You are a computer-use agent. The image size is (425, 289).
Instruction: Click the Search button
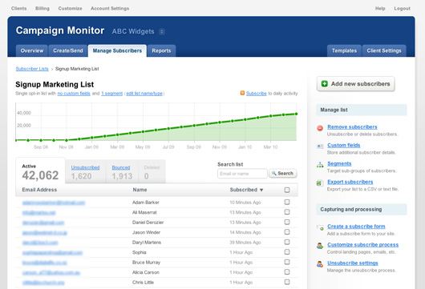283,173
